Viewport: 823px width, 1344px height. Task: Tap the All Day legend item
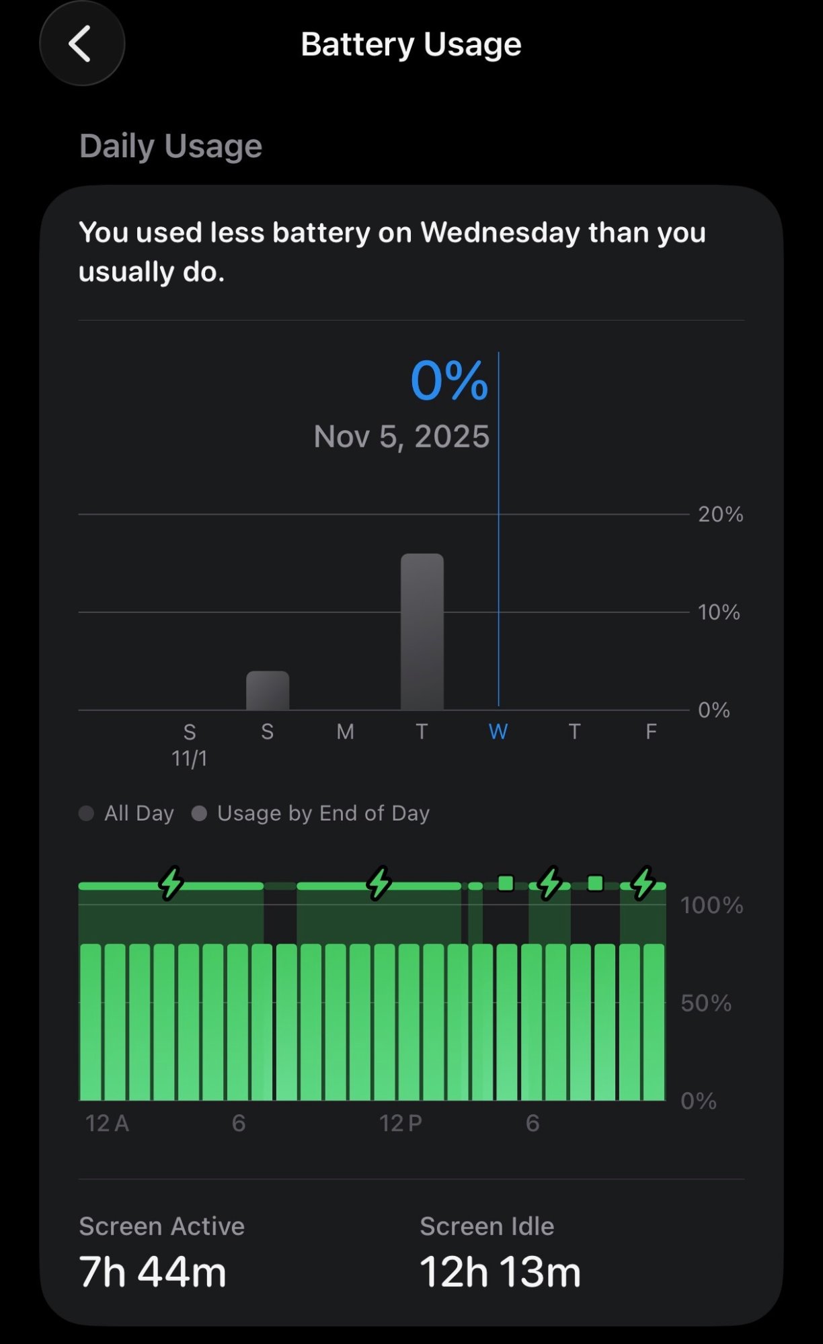pyautogui.click(x=127, y=813)
